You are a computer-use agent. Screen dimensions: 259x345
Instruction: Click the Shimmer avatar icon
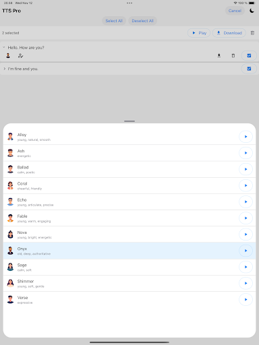pos(10,283)
